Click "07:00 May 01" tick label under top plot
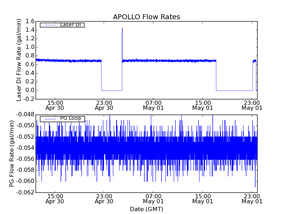286x214 pixels. 153,105
